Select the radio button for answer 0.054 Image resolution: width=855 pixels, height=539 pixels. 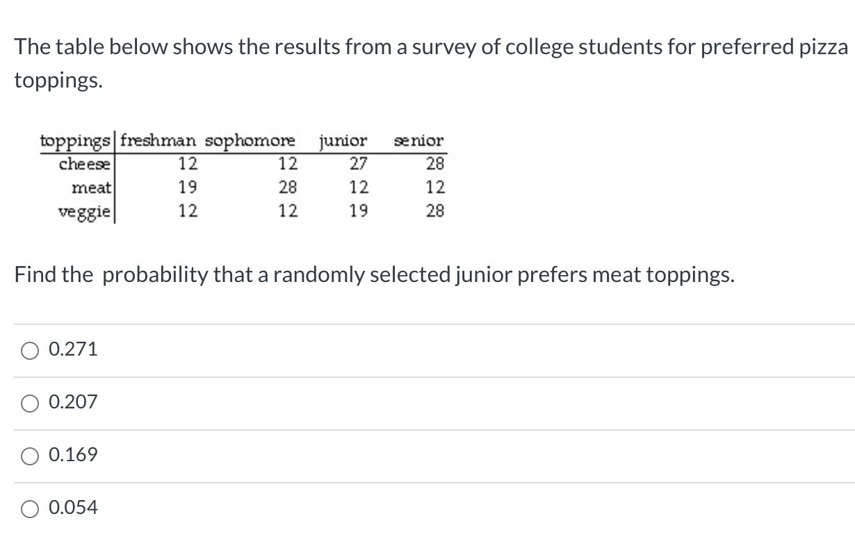29,508
